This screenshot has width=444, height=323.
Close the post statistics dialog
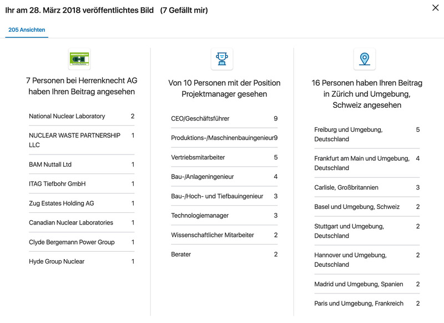tap(436, 8)
